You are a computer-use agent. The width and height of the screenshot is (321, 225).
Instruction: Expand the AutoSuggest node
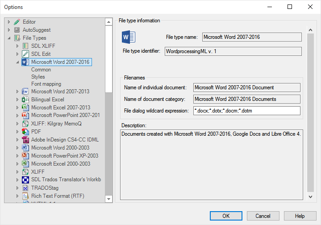pos(9,30)
